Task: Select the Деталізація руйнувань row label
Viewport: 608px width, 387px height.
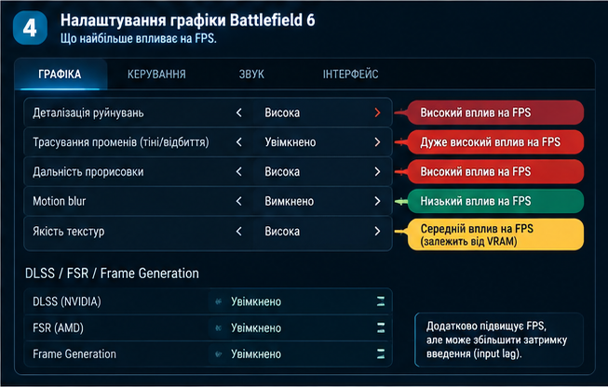Action: tap(88, 113)
